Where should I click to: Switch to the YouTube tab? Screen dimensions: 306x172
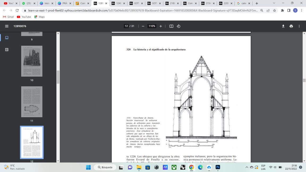coord(9,3)
